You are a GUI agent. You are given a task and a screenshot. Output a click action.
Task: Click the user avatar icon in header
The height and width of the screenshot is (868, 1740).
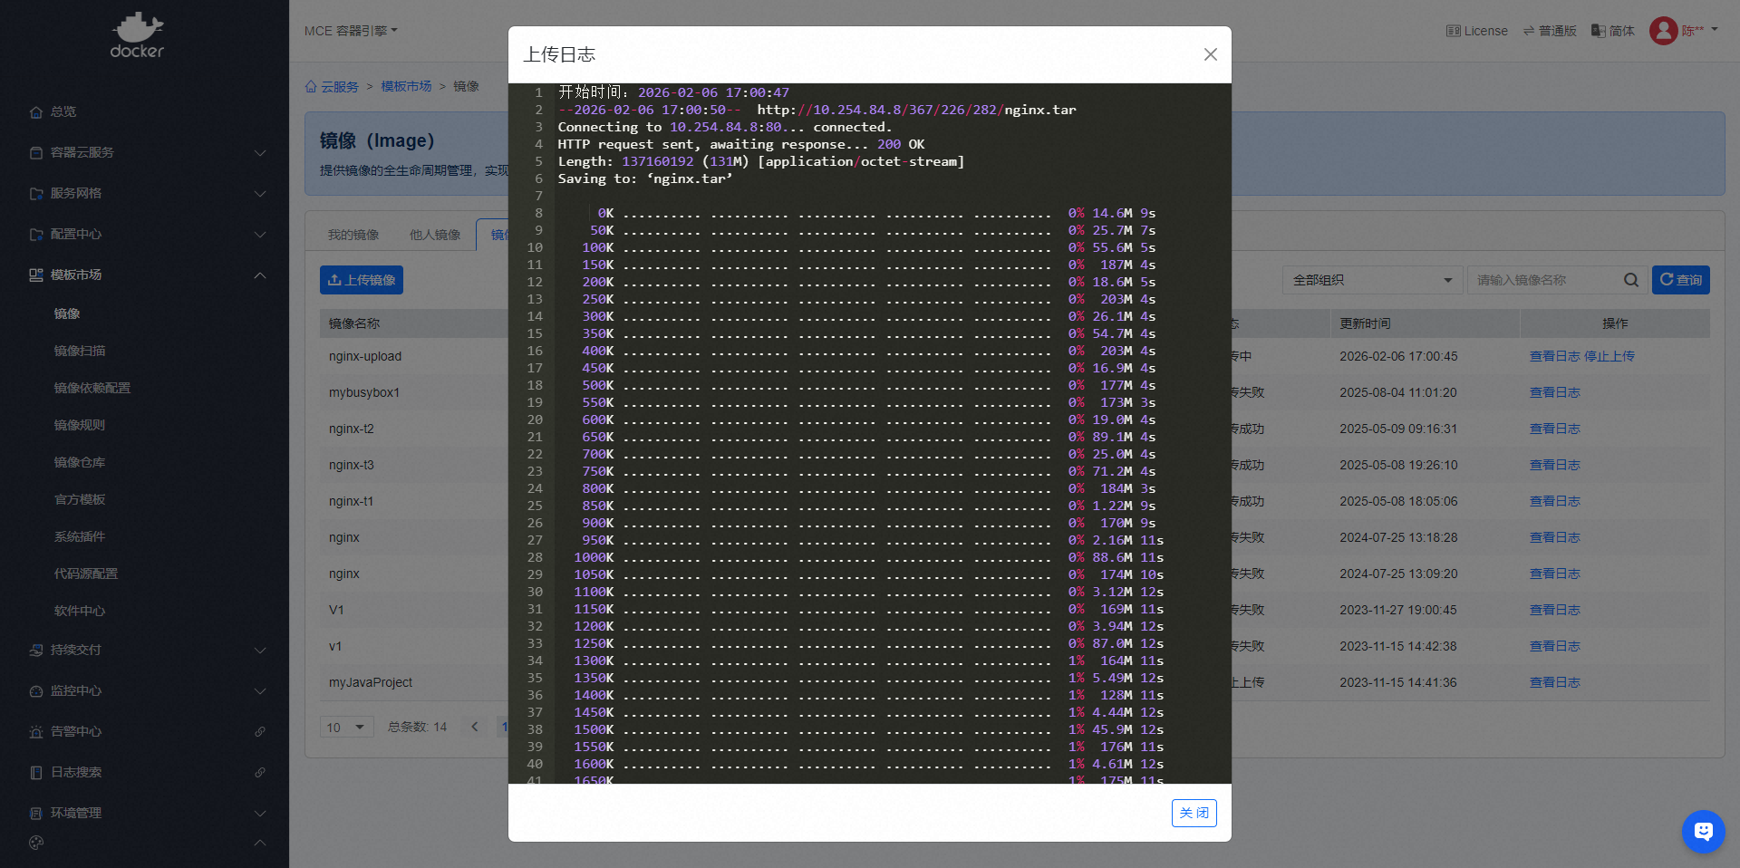[x=1663, y=31]
